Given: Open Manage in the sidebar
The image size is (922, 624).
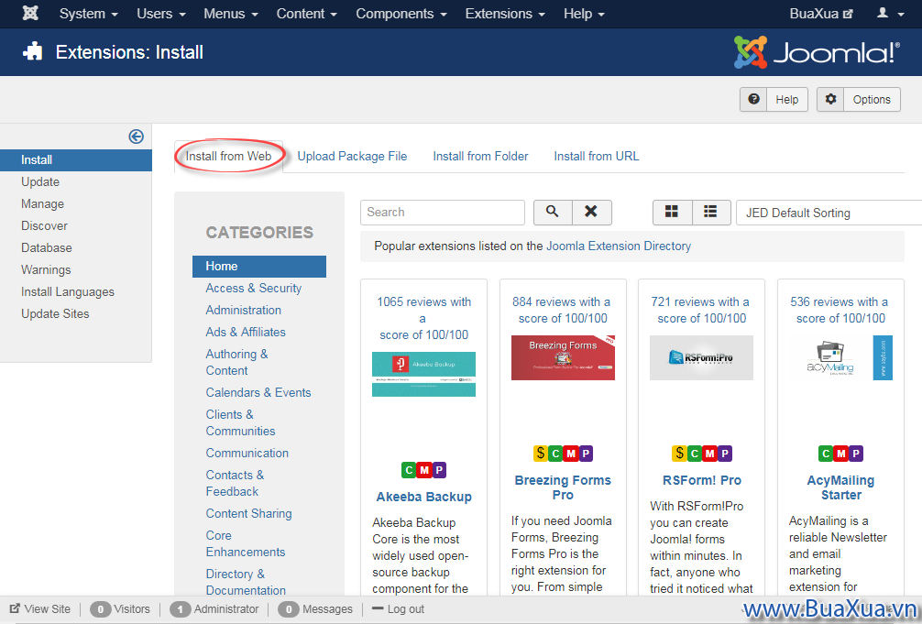Looking at the screenshot, I should 42,203.
